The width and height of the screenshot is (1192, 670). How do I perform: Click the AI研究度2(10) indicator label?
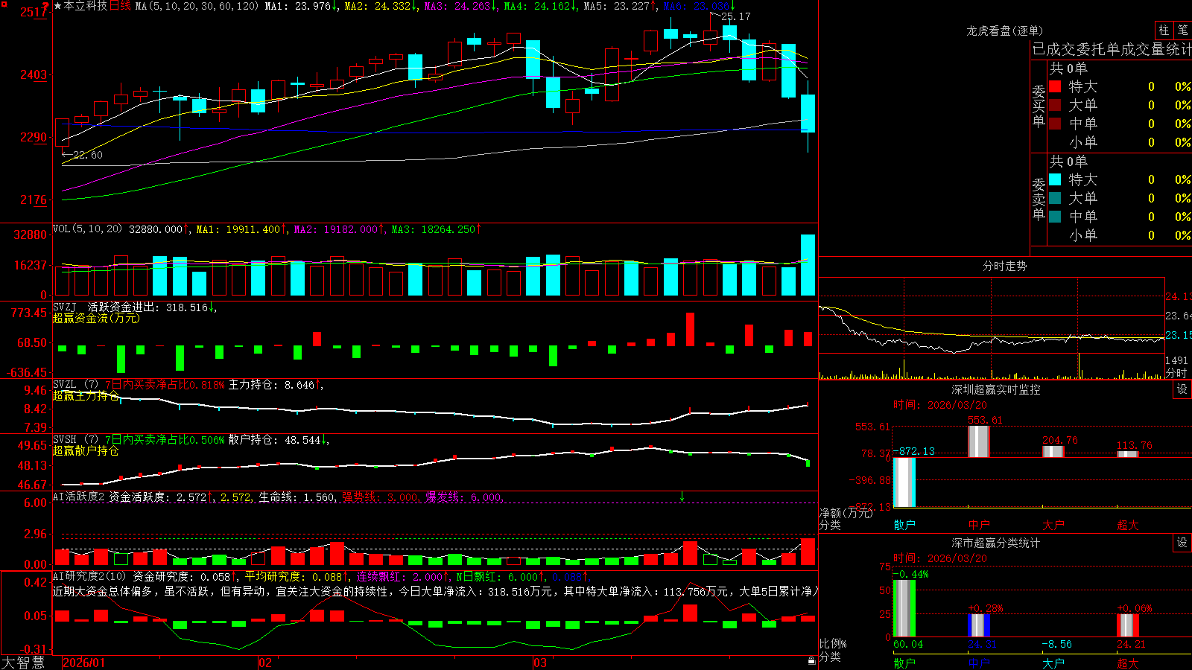click(x=89, y=576)
